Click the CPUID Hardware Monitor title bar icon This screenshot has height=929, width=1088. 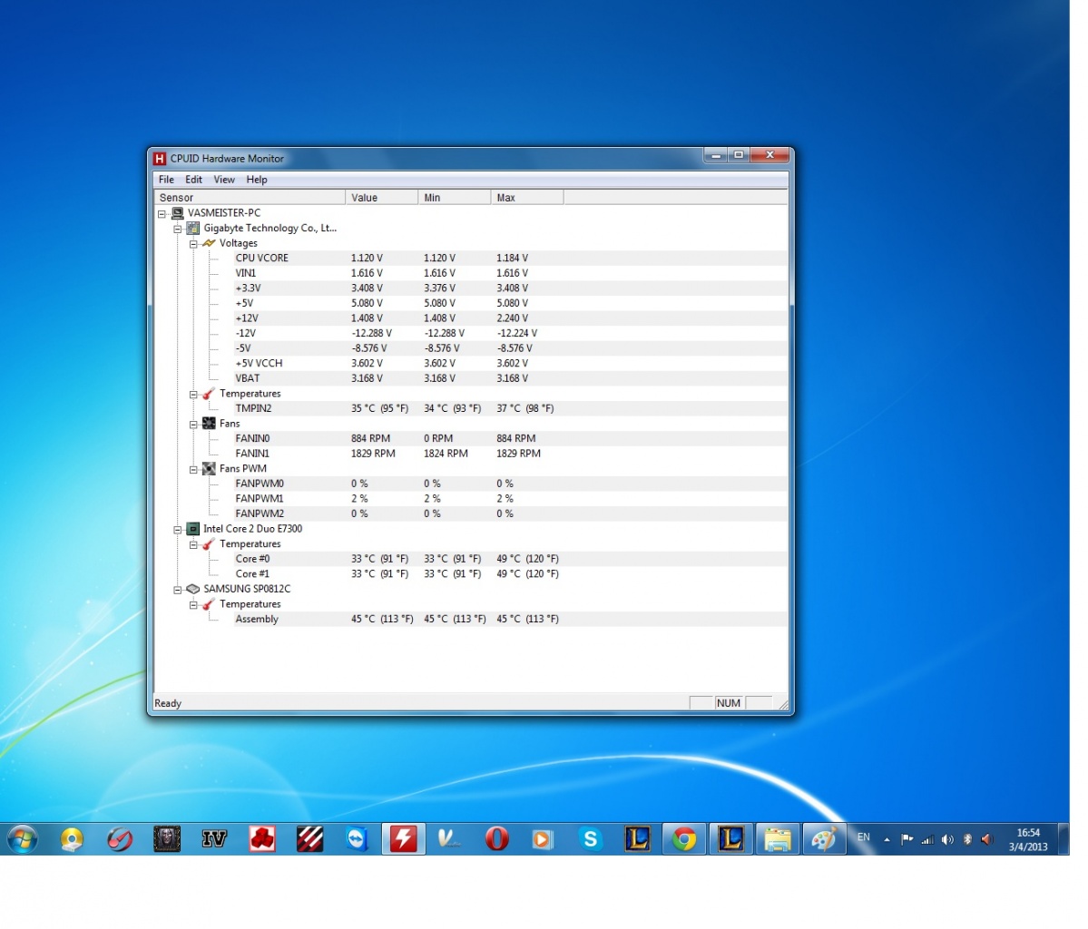(162, 161)
